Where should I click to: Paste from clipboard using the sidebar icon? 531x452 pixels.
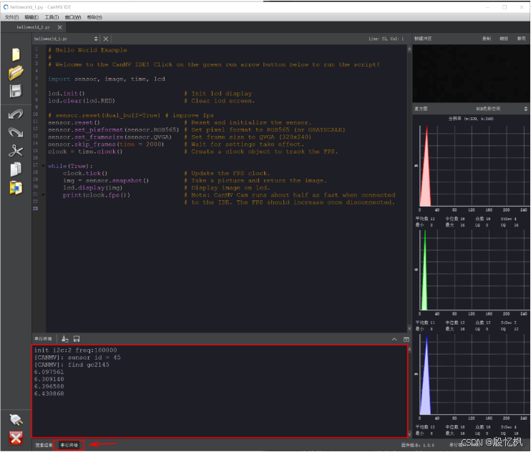[x=16, y=188]
